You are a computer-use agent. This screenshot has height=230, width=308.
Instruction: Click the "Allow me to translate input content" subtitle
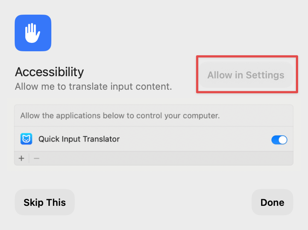pyautogui.click(x=93, y=86)
